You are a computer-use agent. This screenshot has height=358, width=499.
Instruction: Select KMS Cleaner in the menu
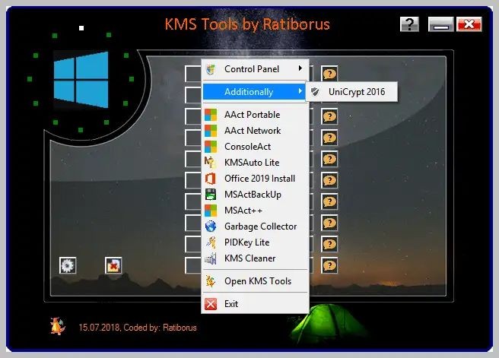pyautogui.click(x=249, y=258)
